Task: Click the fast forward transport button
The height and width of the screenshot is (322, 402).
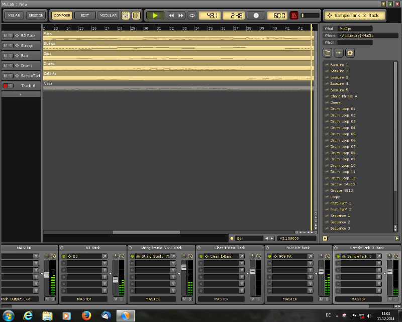Action: [x=181, y=16]
